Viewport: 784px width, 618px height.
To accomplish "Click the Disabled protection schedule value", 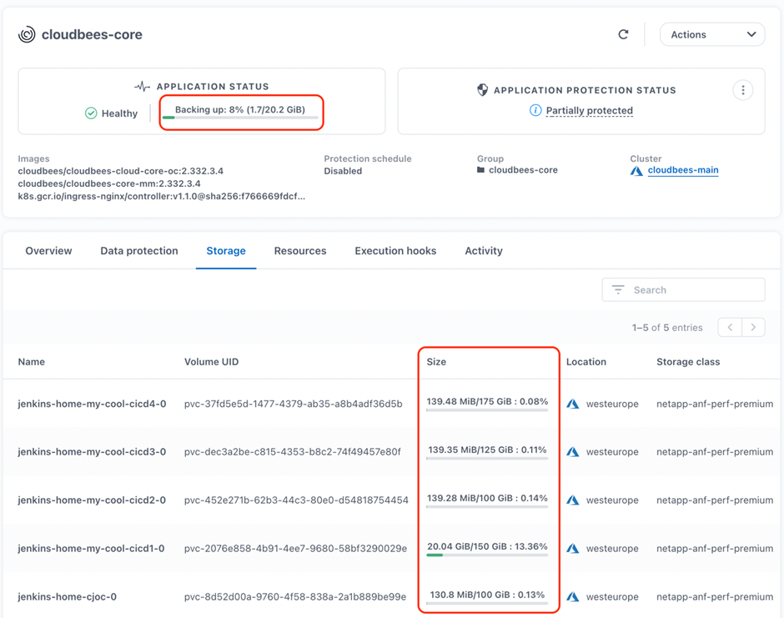I will tap(343, 171).
